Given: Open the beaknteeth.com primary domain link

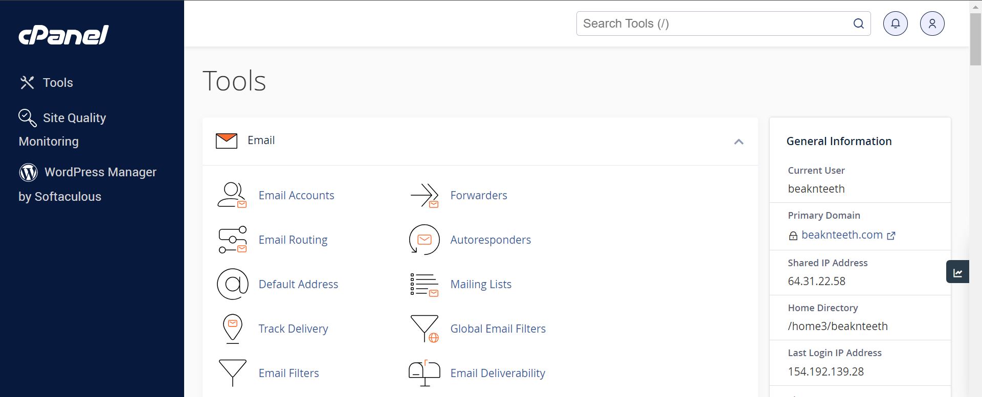Looking at the screenshot, I should click(x=842, y=235).
